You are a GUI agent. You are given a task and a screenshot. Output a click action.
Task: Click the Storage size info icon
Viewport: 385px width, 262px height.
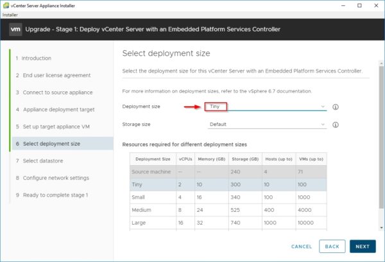coord(336,125)
